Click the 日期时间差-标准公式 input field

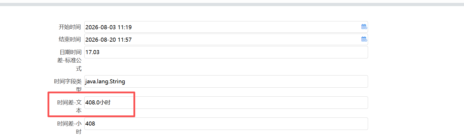[226, 52]
